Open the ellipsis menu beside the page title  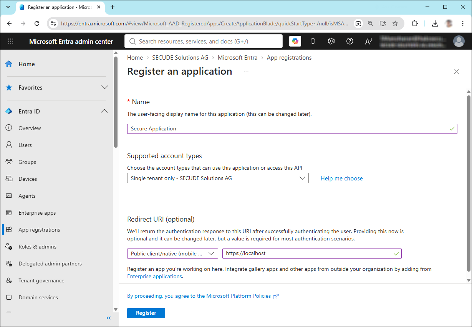pos(246,72)
